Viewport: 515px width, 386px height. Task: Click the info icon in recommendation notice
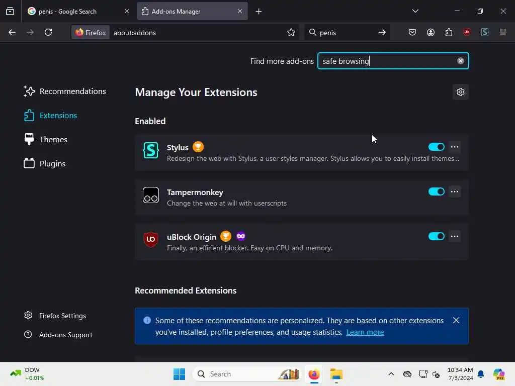(147, 320)
